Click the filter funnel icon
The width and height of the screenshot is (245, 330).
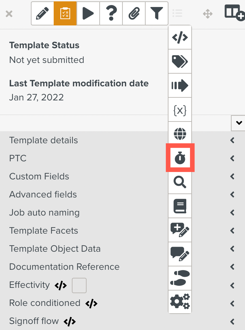pyautogui.click(x=156, y=13)
